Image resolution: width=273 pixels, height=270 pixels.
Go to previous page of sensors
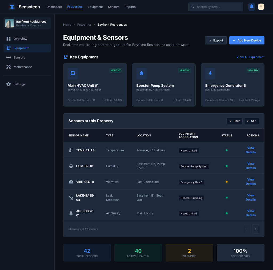(247, 229)
